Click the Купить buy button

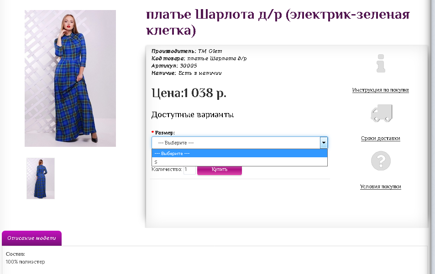click(220, 170)
